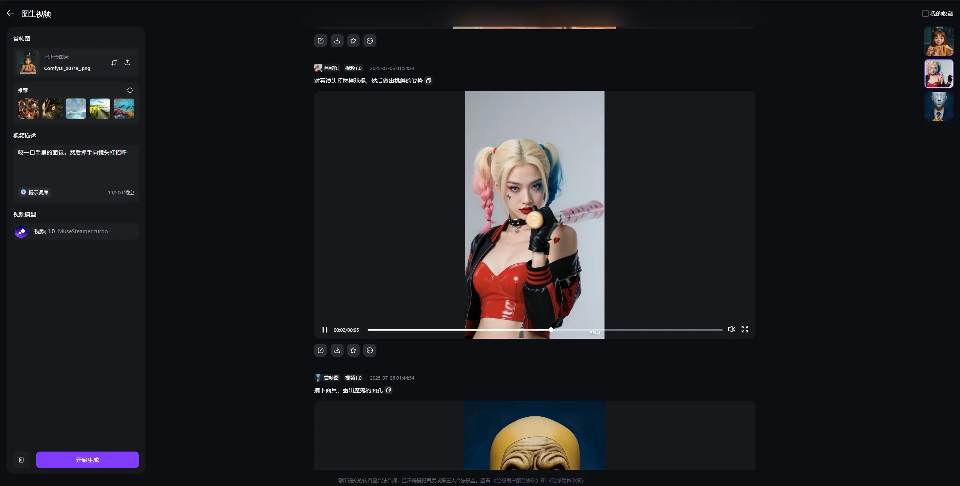Click the trash icon beside 开始生成
Screen dimensions: 960x486
point(21,460)
